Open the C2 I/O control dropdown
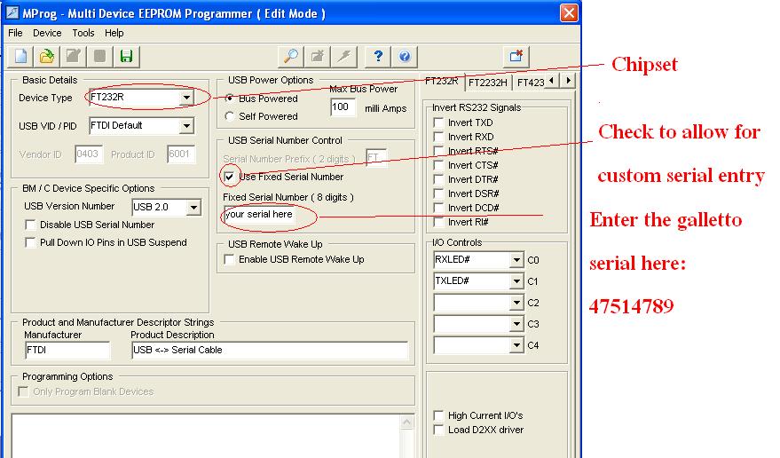Image resolution: width=780 pixels, height=458 pixels. 516,303
